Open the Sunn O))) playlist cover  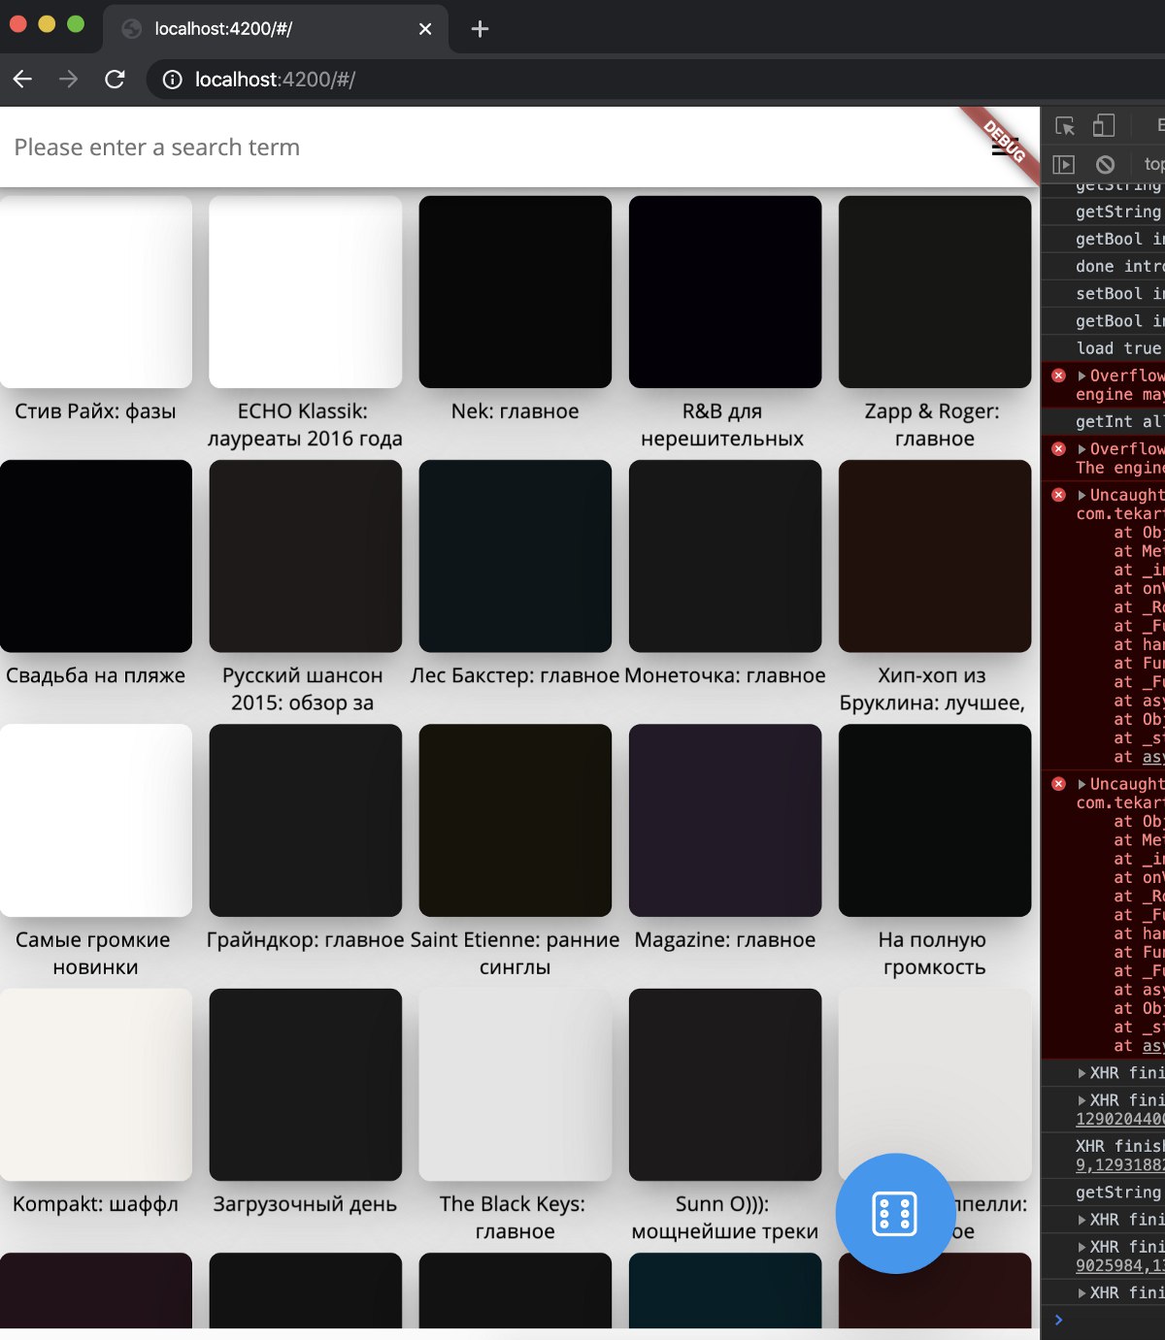[x=725, y=1085]
